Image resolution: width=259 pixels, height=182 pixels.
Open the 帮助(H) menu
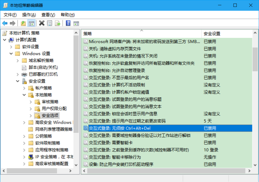pyautogui.click(x=68, y=15)
